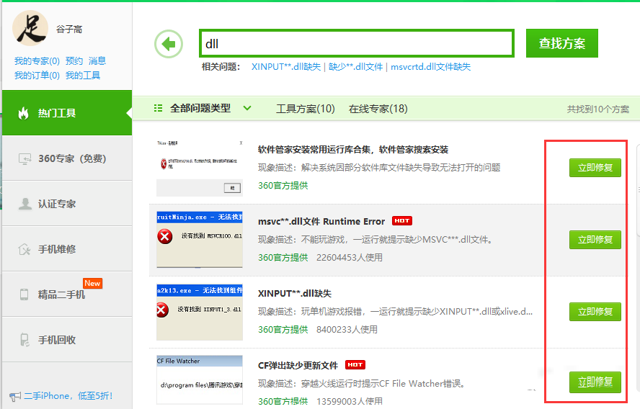Click the person icon beside 认证专家
Screen dimensions: 640x409
[25, 204]
